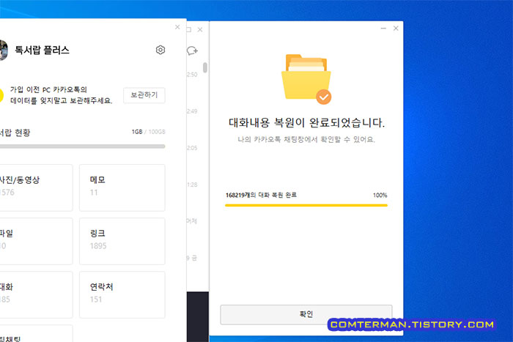513x342 pixels.
Task: Click the new chat bubble icon
Action: 192,51
